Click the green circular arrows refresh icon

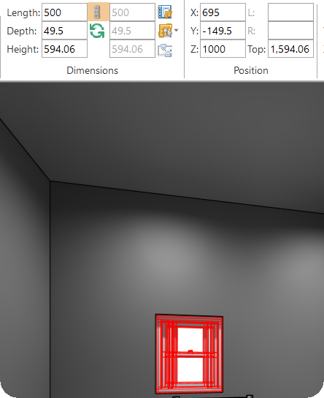point(97,31)
